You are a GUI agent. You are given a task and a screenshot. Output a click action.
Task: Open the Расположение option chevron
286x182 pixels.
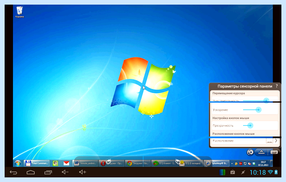pos(276,141)
